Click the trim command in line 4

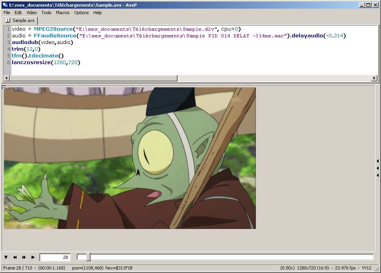point(18,49)
